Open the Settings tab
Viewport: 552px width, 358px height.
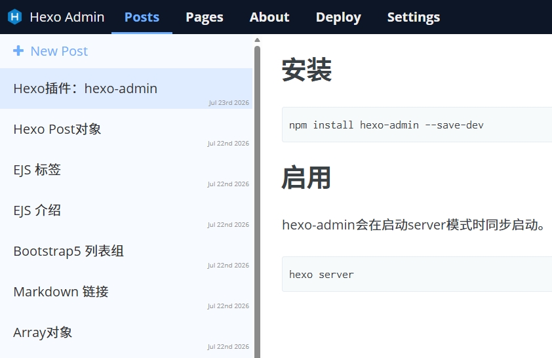click(414, 17)
